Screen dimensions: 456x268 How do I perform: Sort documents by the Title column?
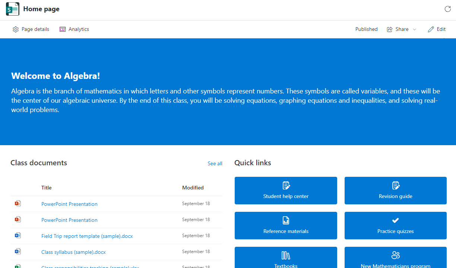coord(46,188)
